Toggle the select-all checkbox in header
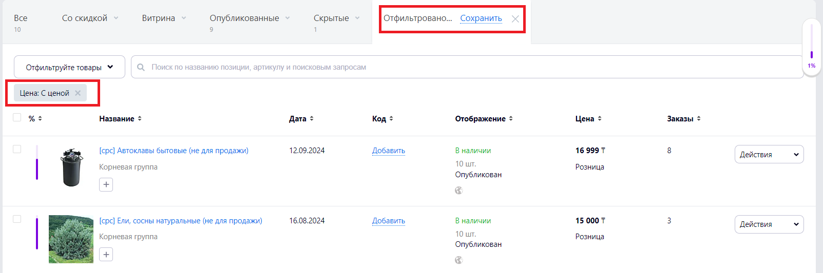 [17, 117]
